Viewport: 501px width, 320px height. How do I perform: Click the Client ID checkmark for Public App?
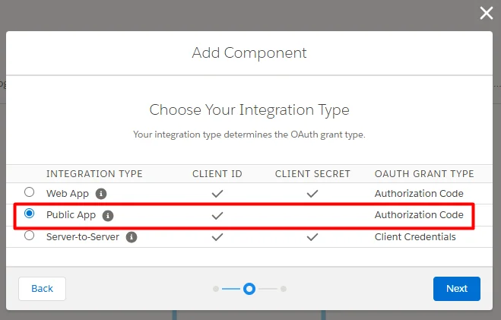tap(217, 216)
